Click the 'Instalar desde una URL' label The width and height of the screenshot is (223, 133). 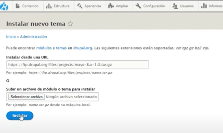[x=27, y=57]
